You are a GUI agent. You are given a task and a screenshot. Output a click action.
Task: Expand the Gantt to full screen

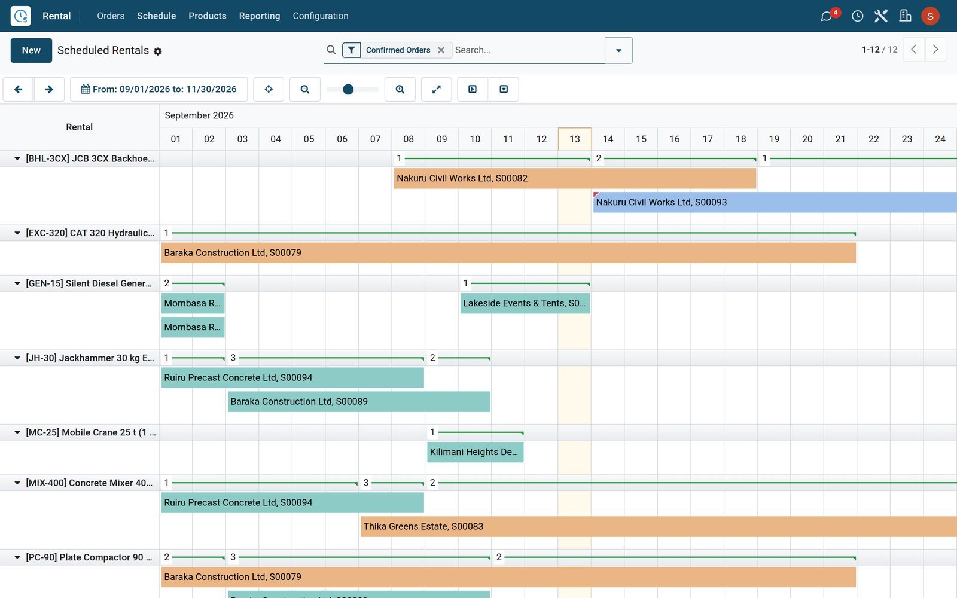(x=437, y=89)
